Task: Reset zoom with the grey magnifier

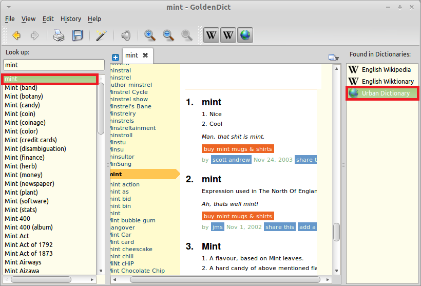Action: point(187,35)
